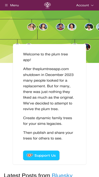Click the Menu label in header
Image resolution: width=99 pixels, height=177 pixels.
pos(15,5)
